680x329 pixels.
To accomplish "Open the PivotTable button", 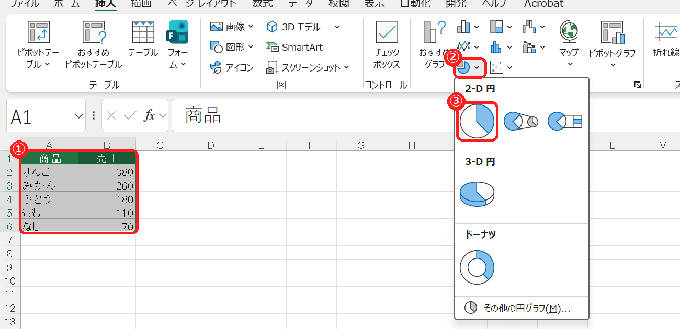I will pos(38,45).
